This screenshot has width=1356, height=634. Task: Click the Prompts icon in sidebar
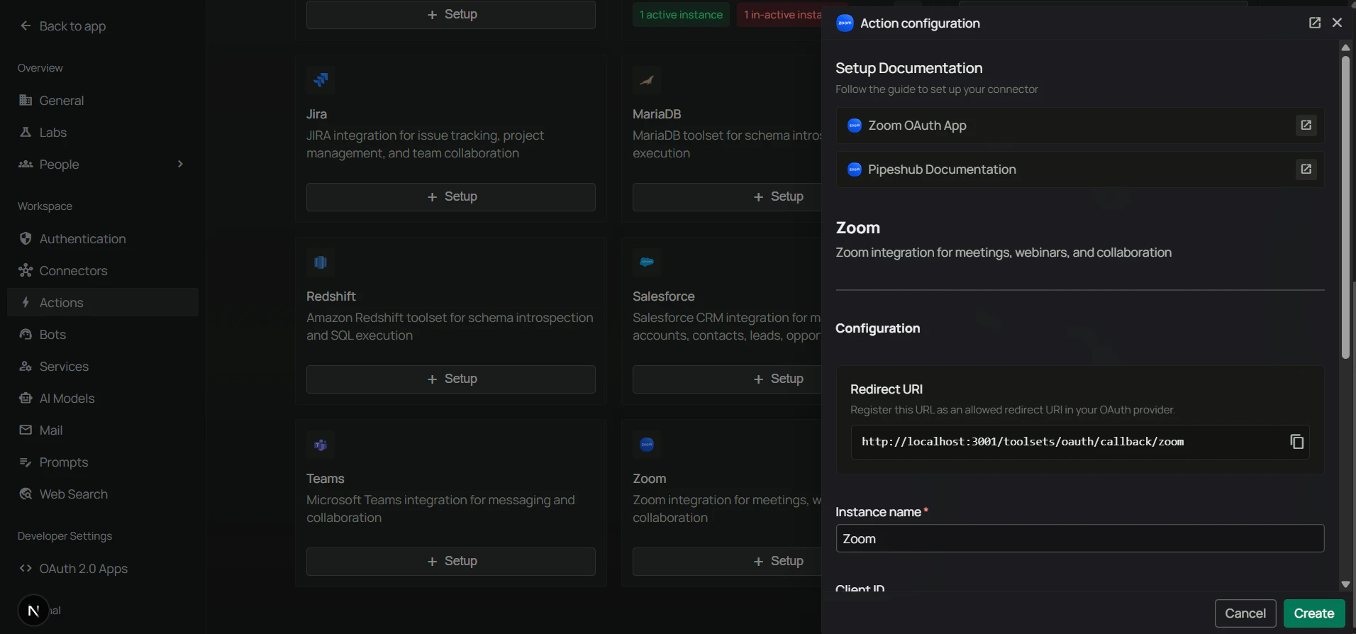[26, 462]
